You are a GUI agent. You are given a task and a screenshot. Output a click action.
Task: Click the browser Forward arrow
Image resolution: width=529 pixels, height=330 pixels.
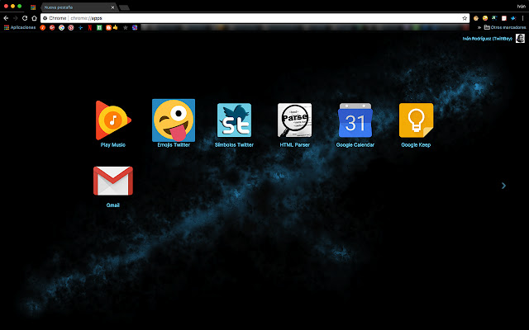point(15,18)
